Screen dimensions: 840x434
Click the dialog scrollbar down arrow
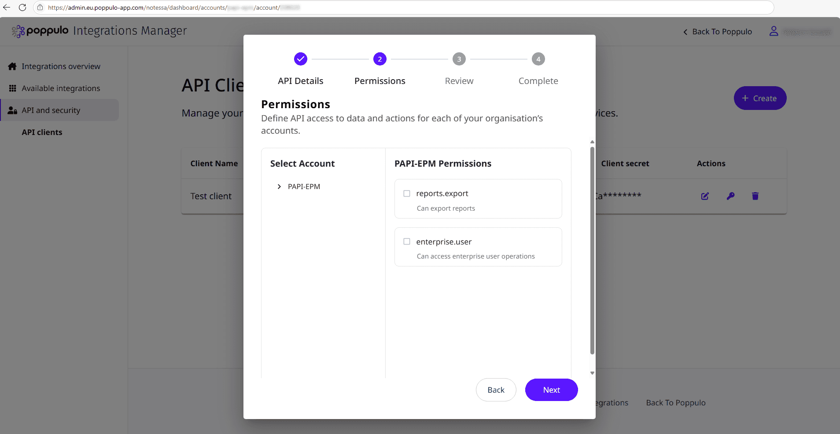coord(592,373)
